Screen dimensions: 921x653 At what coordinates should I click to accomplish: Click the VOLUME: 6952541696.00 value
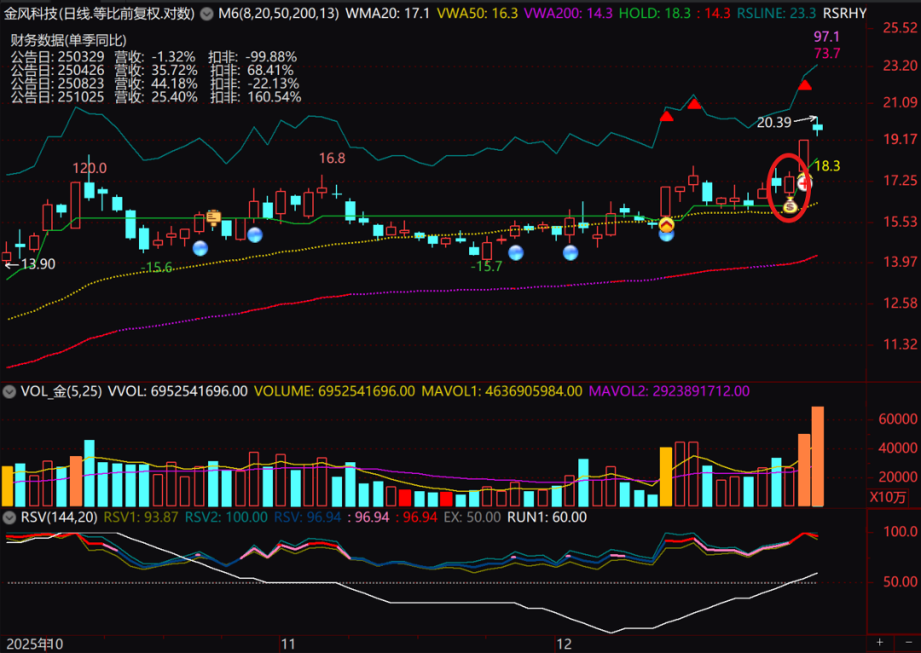(x=334, y=391)
